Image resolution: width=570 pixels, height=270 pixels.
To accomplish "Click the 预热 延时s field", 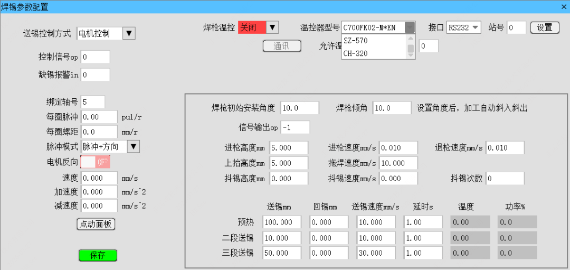I will tap(423, 222).
